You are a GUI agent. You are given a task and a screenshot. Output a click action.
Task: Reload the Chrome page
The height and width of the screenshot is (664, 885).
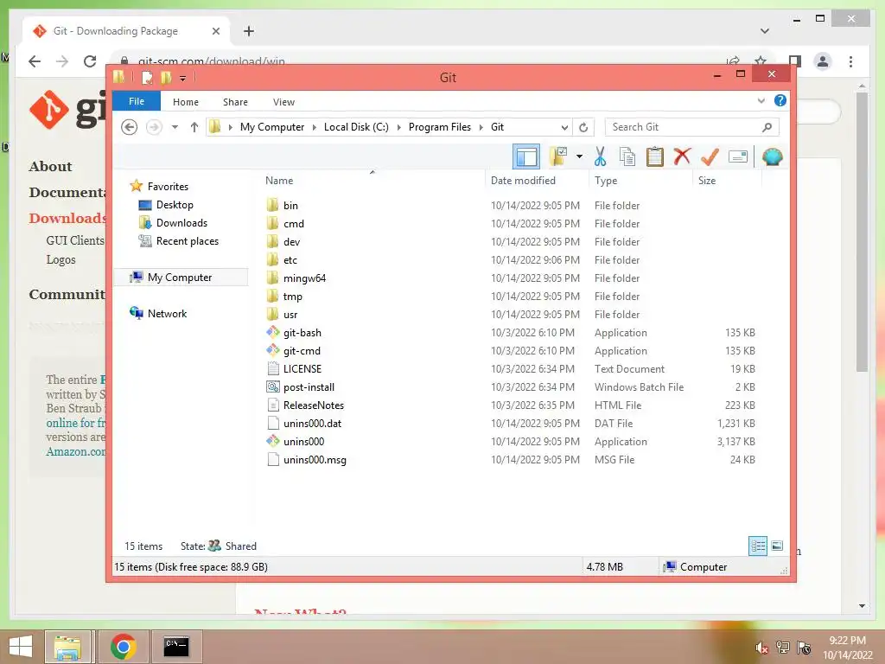(x=90, y=61)
